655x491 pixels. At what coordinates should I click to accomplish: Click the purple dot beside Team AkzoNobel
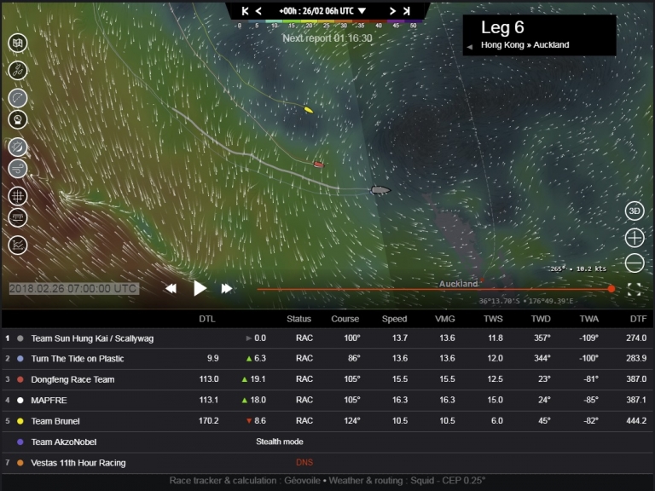point(20,442)
